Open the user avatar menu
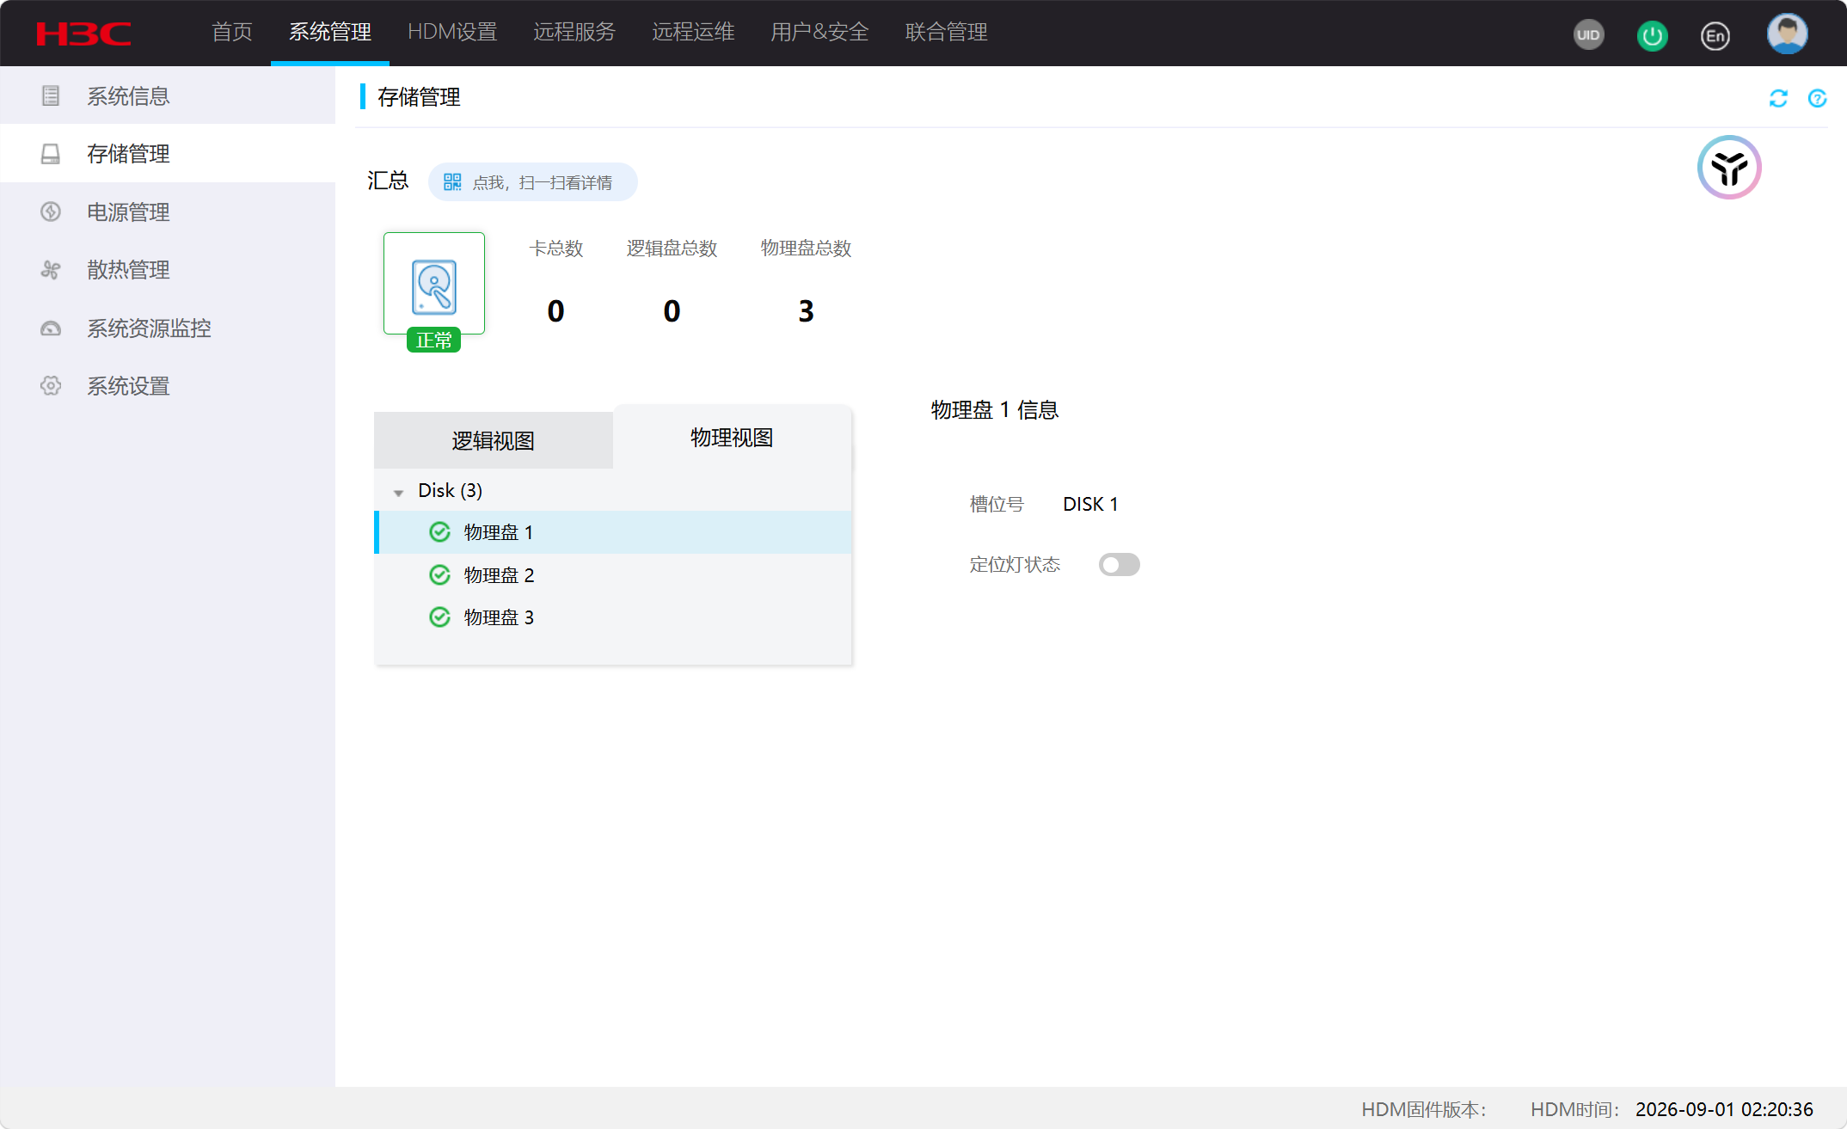This screenshot has height=1129, width=1847. (x=1787, y=34)
